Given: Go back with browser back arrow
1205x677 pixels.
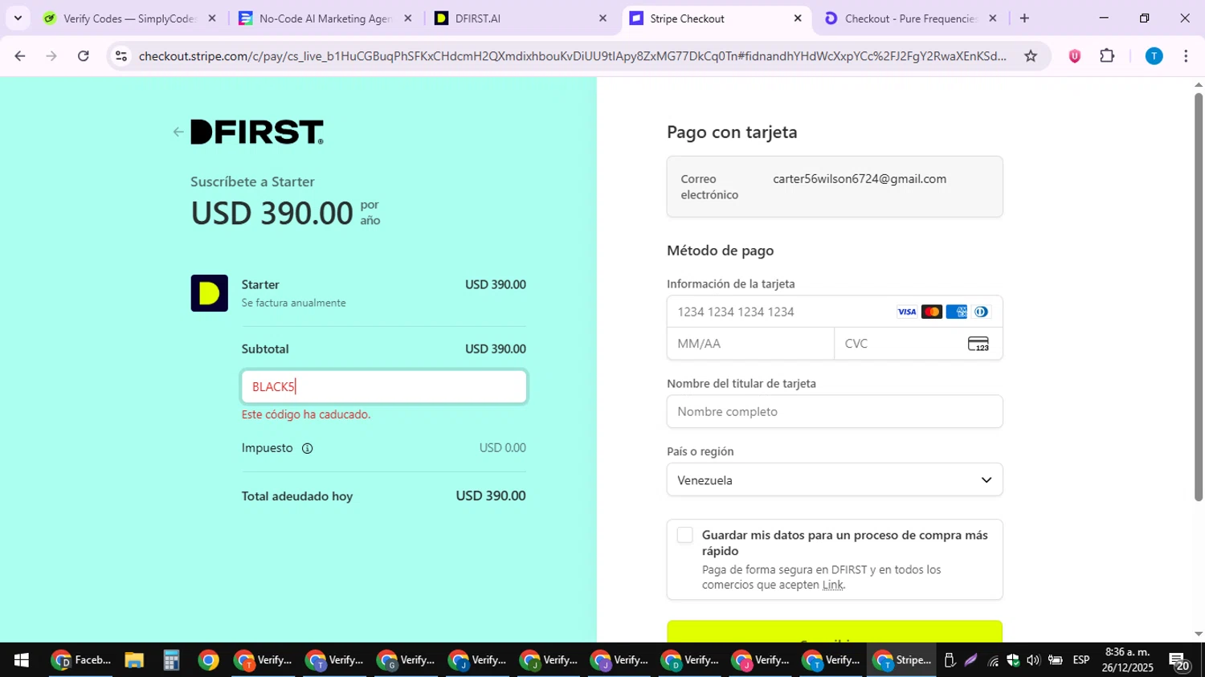Looking at the screenshot, I should (x=20, y=55).
